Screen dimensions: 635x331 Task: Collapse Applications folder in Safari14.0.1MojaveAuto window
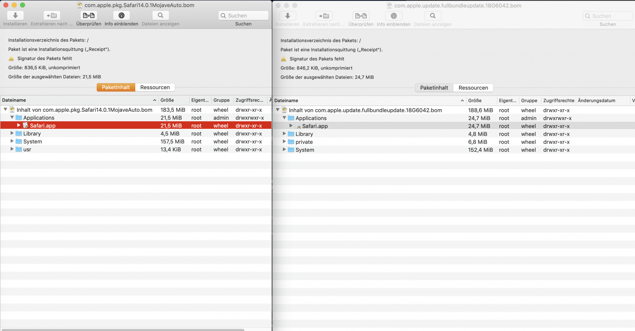tap(12, 117)
